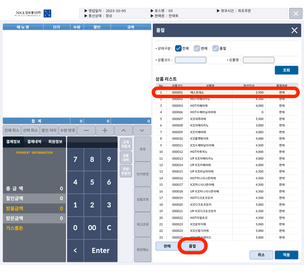Click the 적용 apply button
The image size is (304, 274).
coord(286,255)
